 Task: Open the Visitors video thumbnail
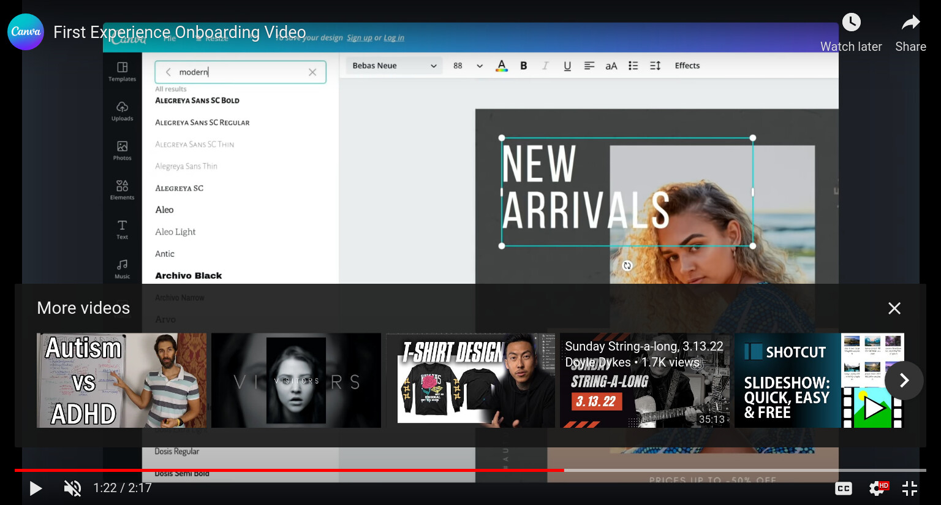click(297, 381)
